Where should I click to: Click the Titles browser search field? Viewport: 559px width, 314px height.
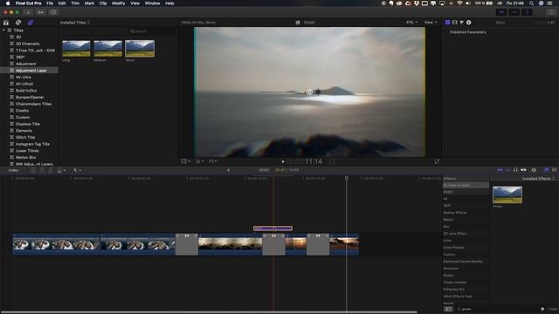152,31
